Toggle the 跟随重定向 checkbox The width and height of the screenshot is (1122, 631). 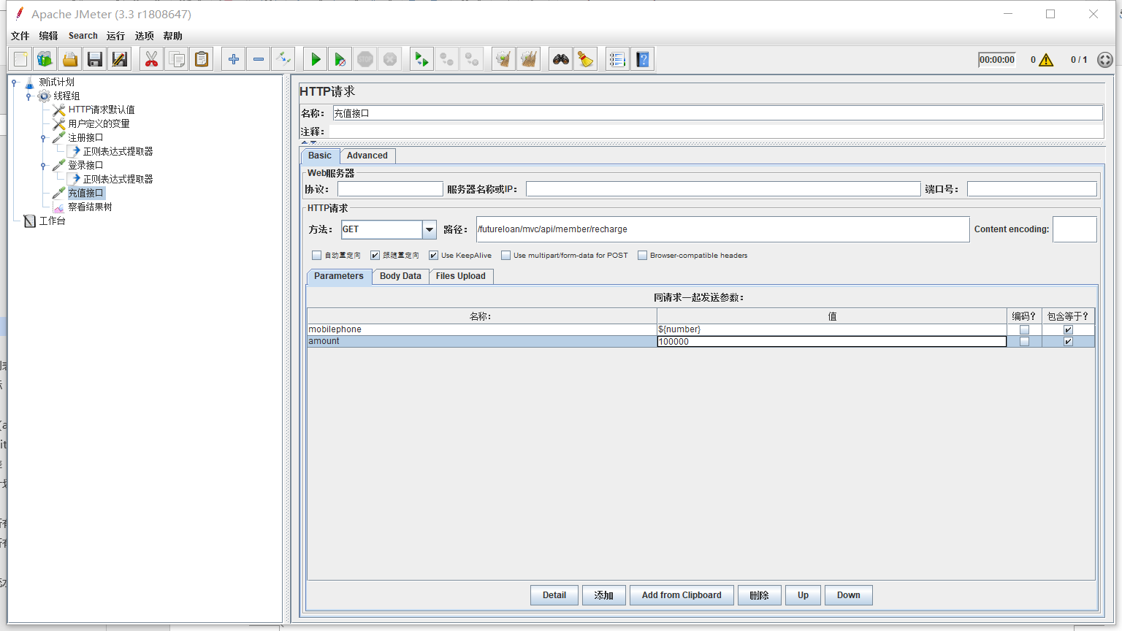click(375, 256)
